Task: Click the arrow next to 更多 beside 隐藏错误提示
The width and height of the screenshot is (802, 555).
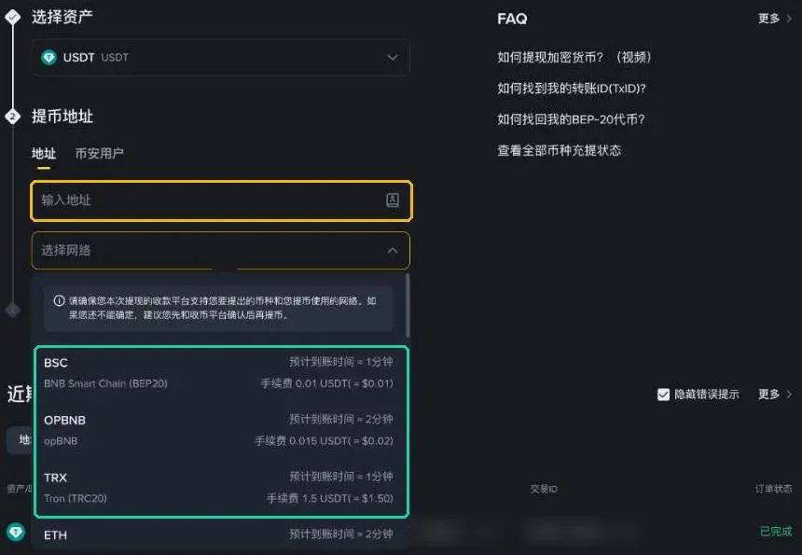Action: pyautogui.click(x=789, y=394)
